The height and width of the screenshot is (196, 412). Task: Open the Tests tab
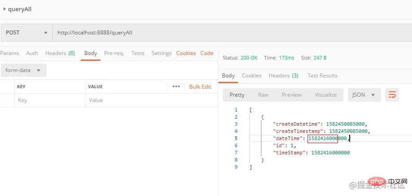pos(138,53)
